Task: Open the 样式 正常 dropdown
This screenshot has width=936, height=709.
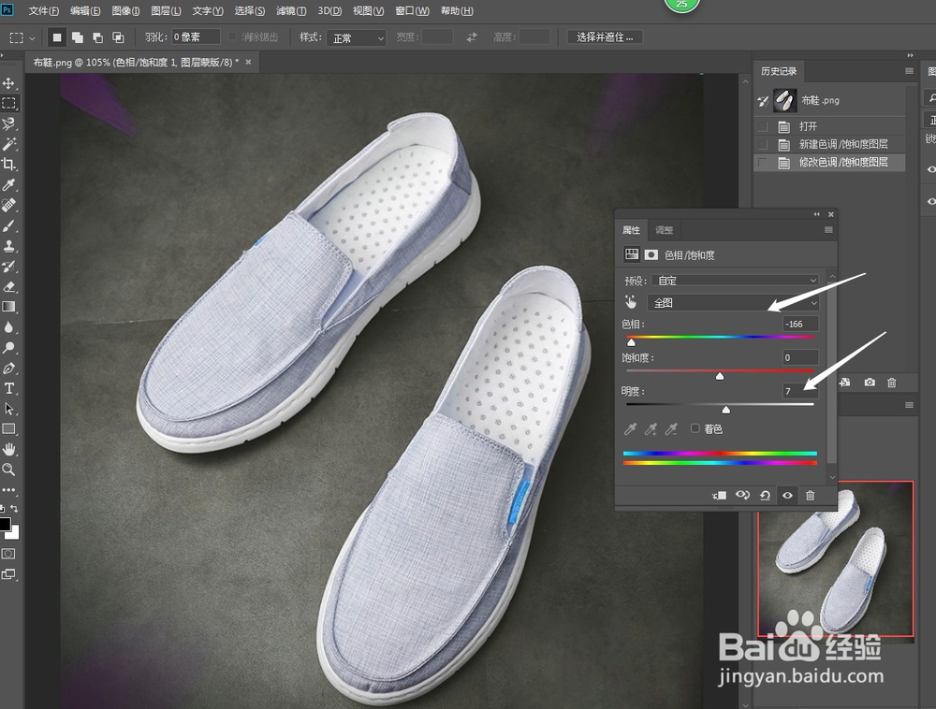Action: [x=357, y=37]
